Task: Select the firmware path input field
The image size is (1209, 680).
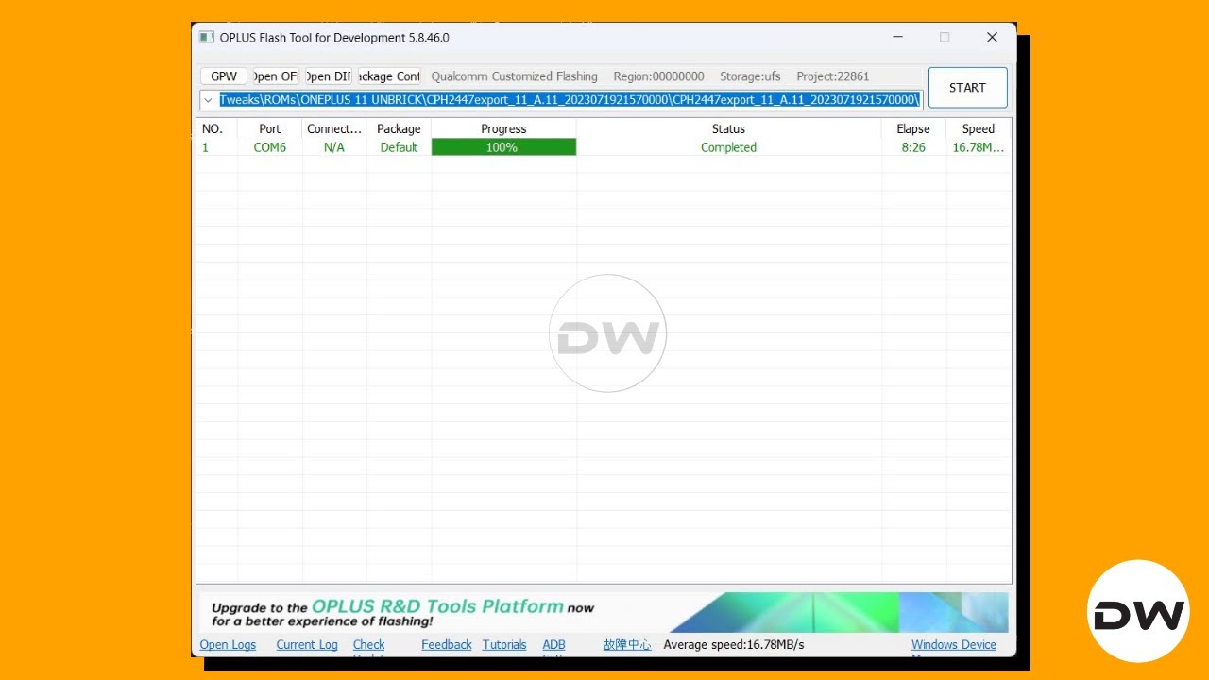Action: pyautogui.click(x=570, y=100)
